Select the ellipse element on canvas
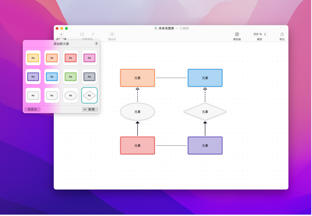Image resolution: width=312 pixels, height=216 pixels. (138, 112)
